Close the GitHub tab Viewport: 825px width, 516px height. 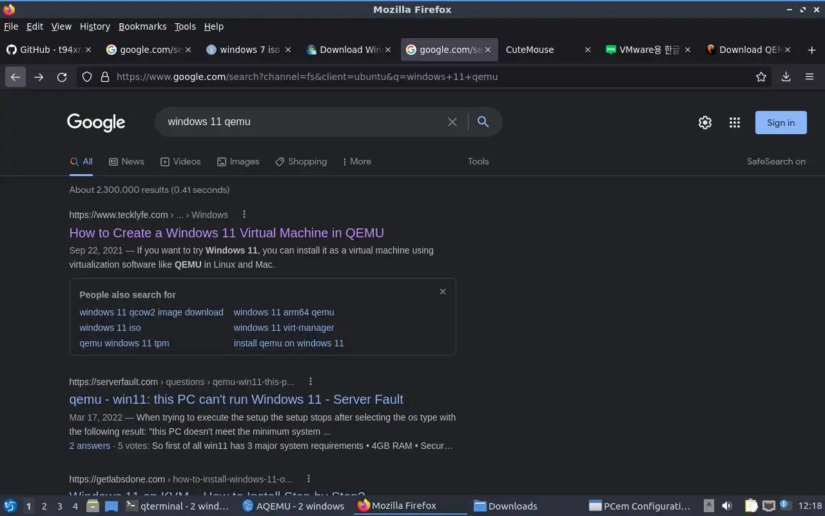point(88,50)
